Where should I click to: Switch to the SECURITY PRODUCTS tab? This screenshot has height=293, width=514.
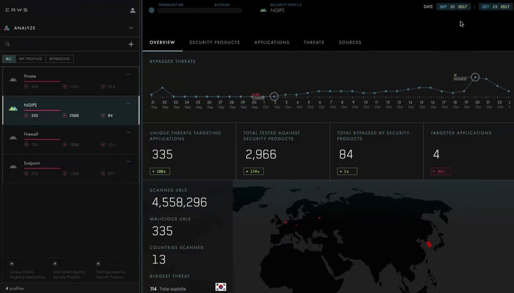215,42
